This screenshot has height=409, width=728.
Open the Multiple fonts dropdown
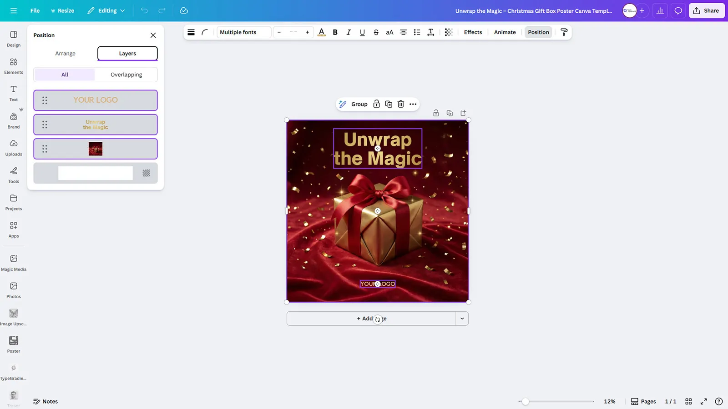[243, 32]
